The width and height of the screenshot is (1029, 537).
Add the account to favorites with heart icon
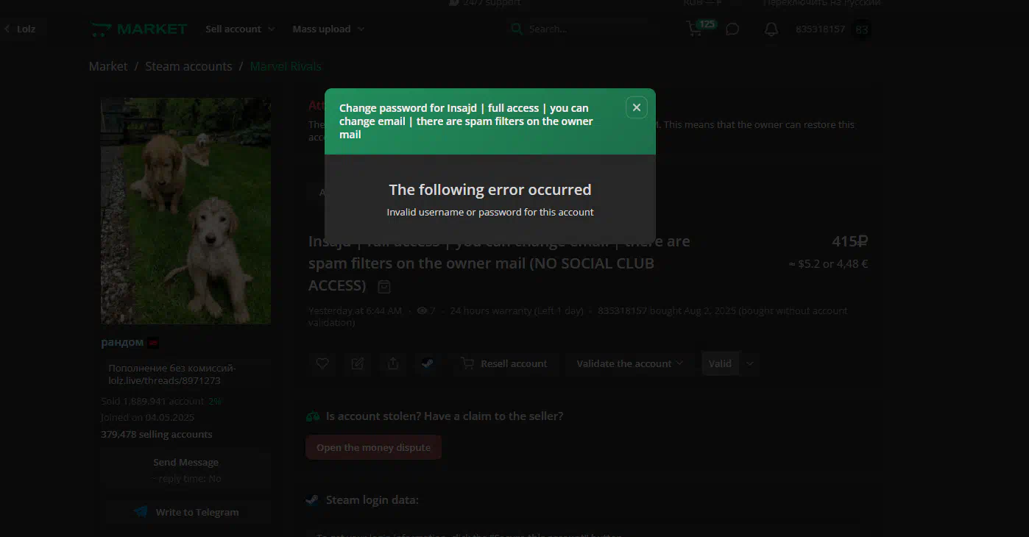point(322,363)
